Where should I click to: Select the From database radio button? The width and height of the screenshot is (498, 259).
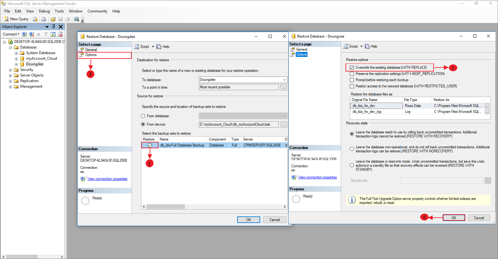143,116
